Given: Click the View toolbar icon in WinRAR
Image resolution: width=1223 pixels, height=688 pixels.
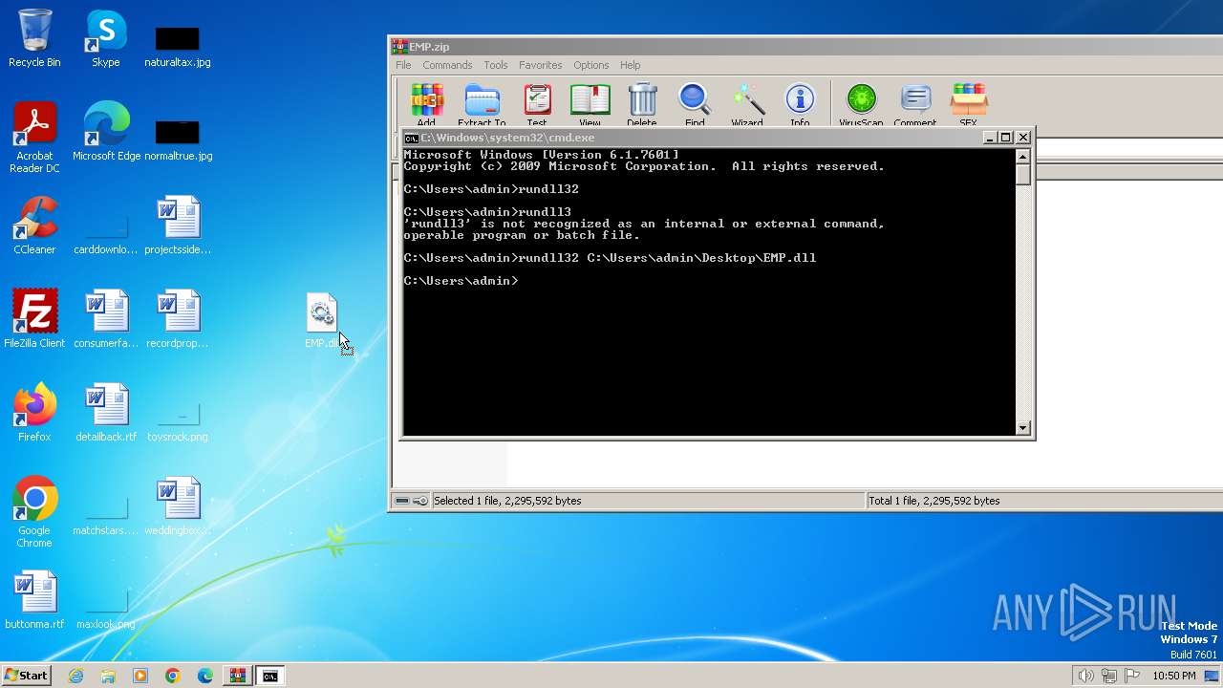Looking at the screenshot, I should (x=590, y=105).
